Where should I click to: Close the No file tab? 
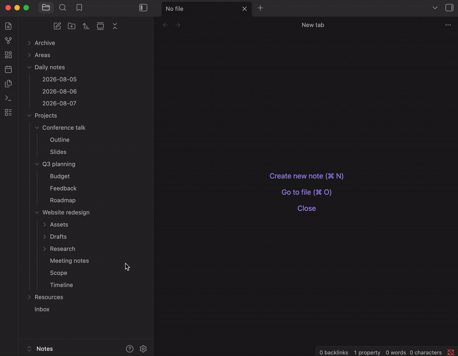coord(245,9)
